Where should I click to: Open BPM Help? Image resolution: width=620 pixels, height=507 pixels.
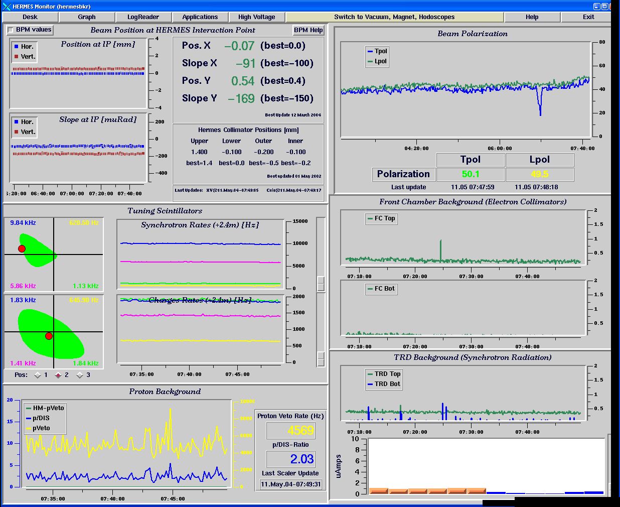tap(308, 30)
